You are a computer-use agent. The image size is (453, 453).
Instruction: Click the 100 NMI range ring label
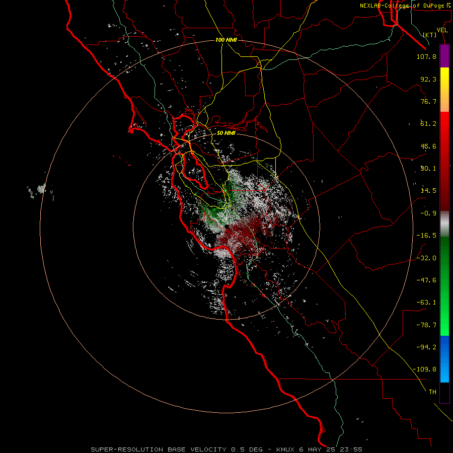click(226, 40)
